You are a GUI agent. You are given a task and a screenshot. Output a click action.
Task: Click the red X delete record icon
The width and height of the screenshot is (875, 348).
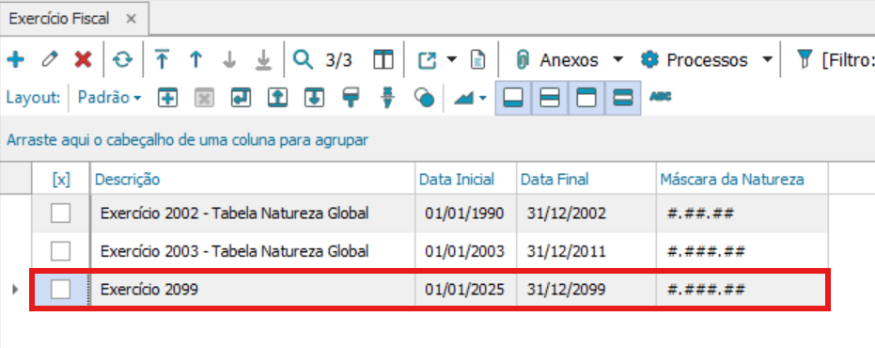(x=83, y=59)
